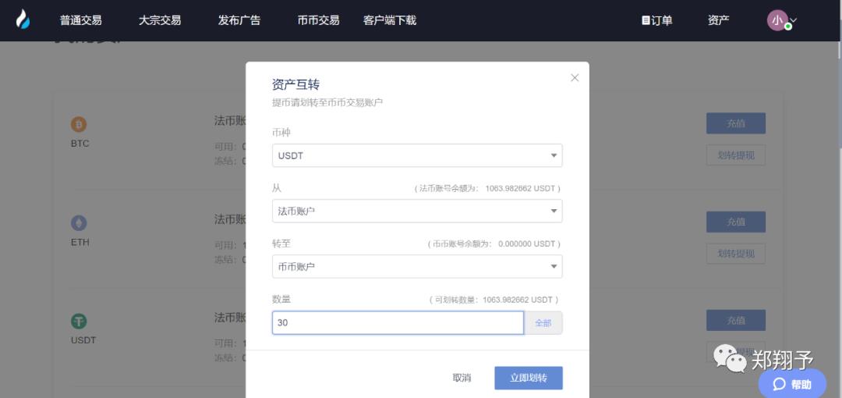
Task: Click the 法币账号余额 1063.982662 USDT text
Action: point(487,189)
